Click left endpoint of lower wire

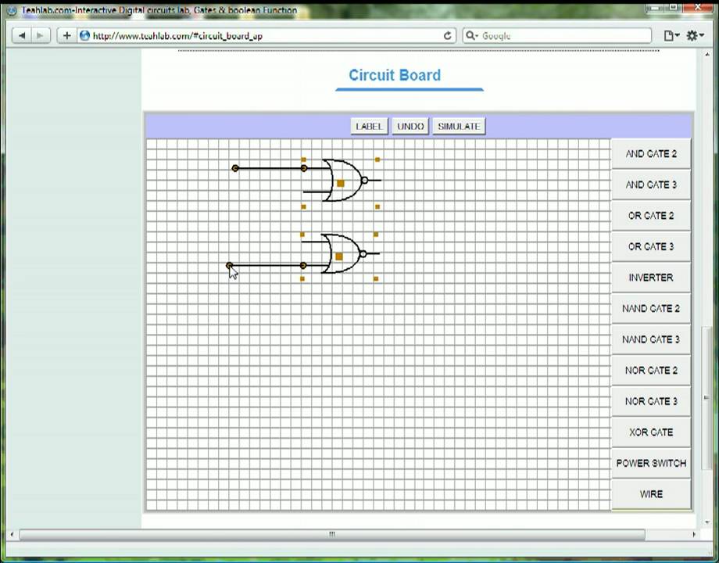click(x=229, y=265)
